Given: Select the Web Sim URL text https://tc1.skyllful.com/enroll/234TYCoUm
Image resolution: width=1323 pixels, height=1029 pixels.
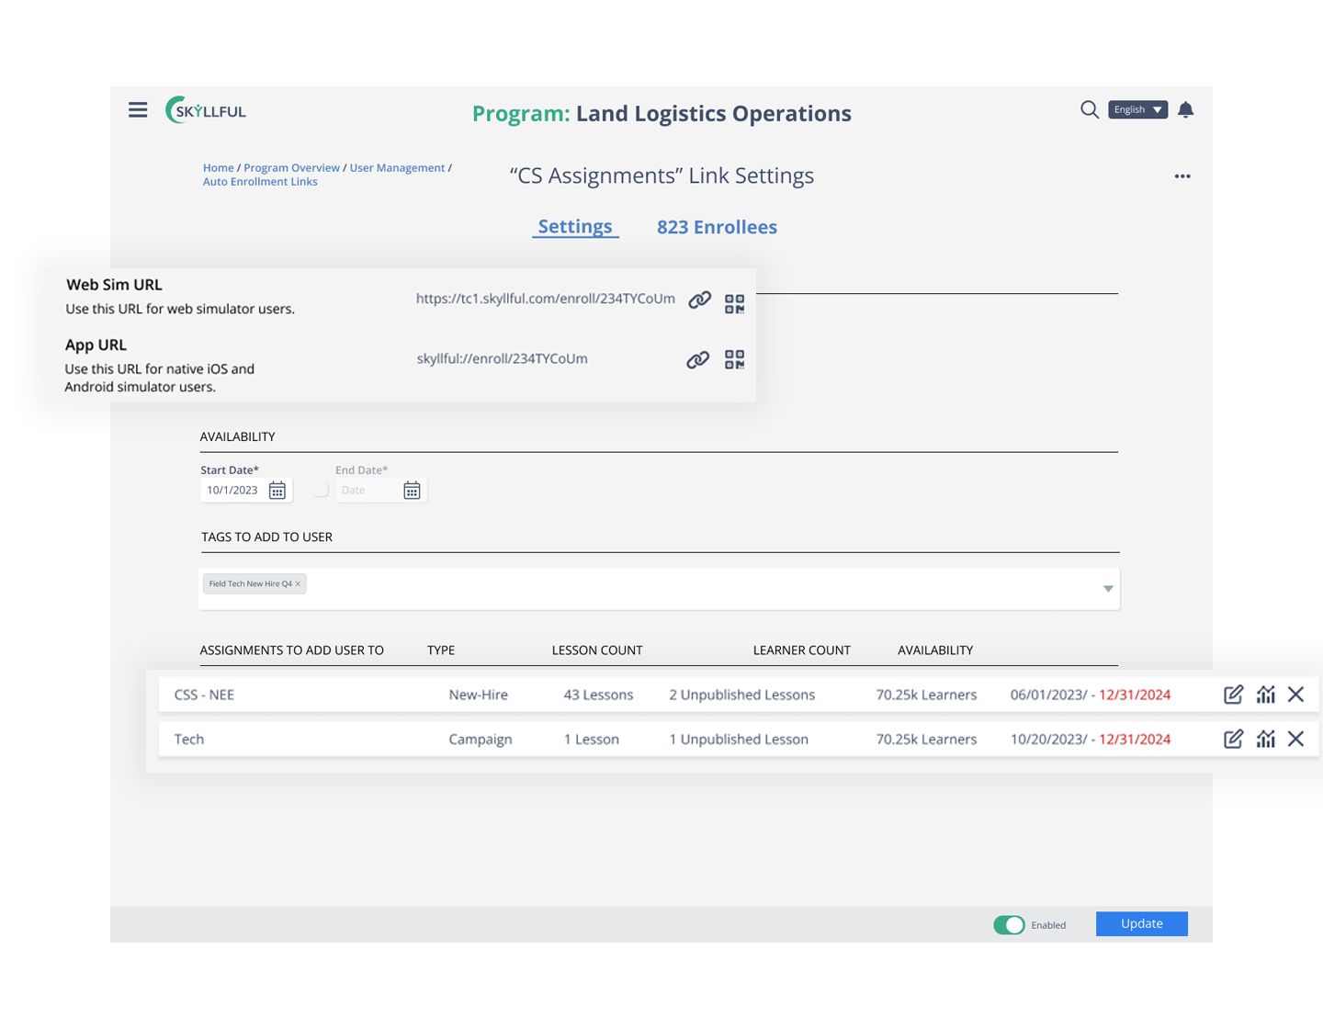Looking at the screenshot, I should [x=546, y=299].
